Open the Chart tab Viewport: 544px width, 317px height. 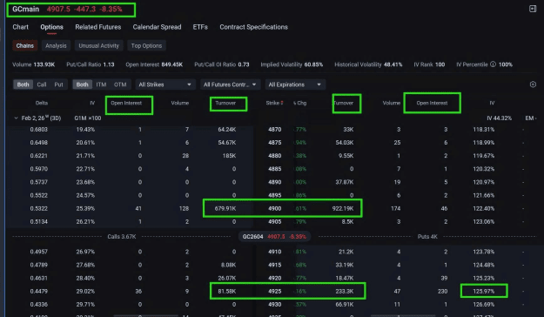tap(21, 27)
